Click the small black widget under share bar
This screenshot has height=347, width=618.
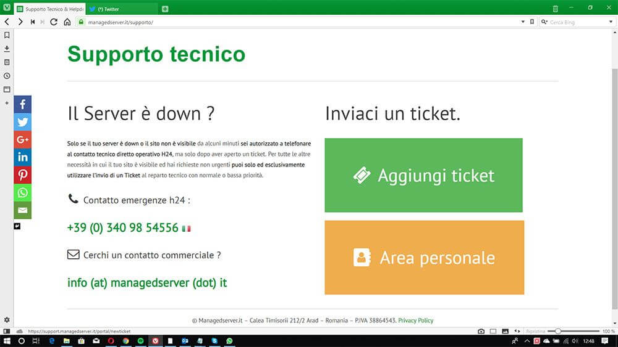point(17,226)
